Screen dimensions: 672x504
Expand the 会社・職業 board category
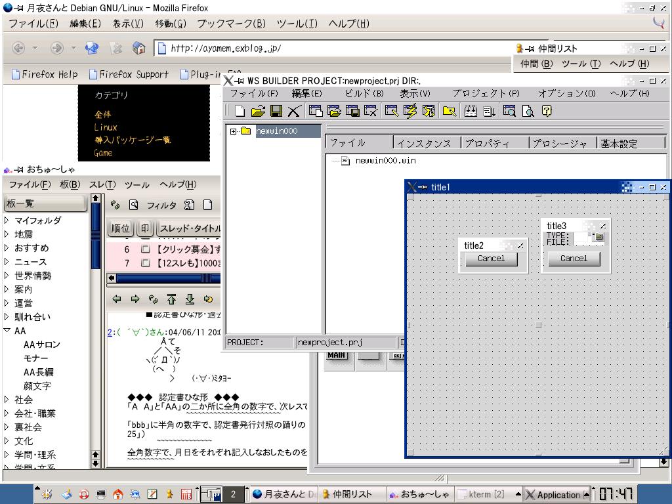pyautogui.click(x=7, y=413)
